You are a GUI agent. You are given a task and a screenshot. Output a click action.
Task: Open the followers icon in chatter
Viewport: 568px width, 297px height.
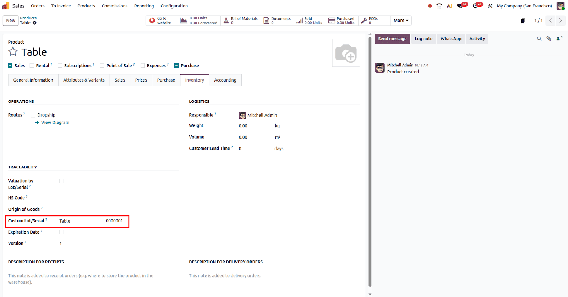pyautogui.click(x=559, y=39)
